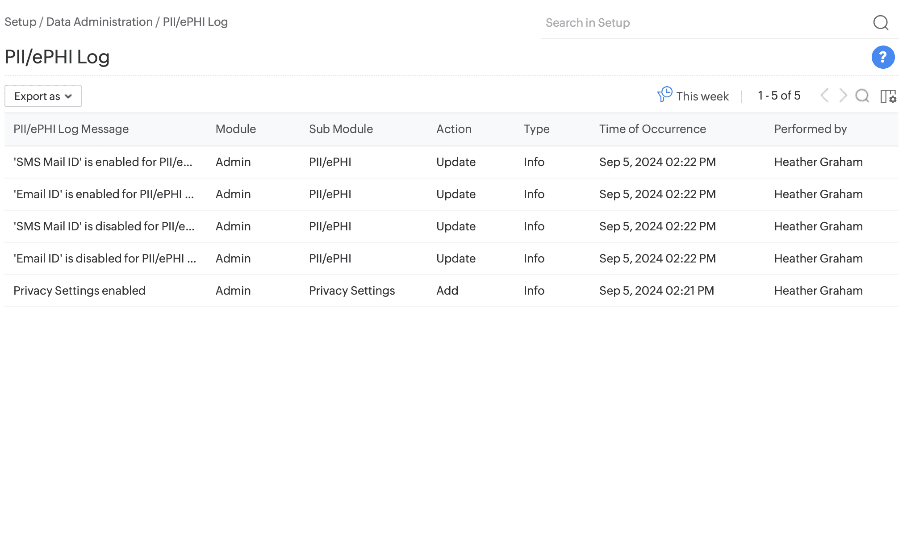Viewport: 911px width, 550px height.
Task: Open 'SMS Mail ID' is disabled log row
Action: pyautogui.click(x=104, y=226)
